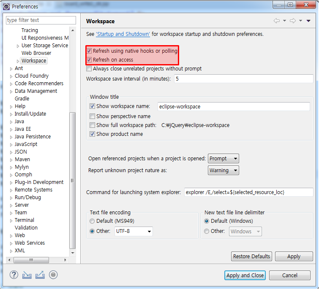
Task: Toggle Refresh using native hooks or polling
Action: click(x=89, y=51)
